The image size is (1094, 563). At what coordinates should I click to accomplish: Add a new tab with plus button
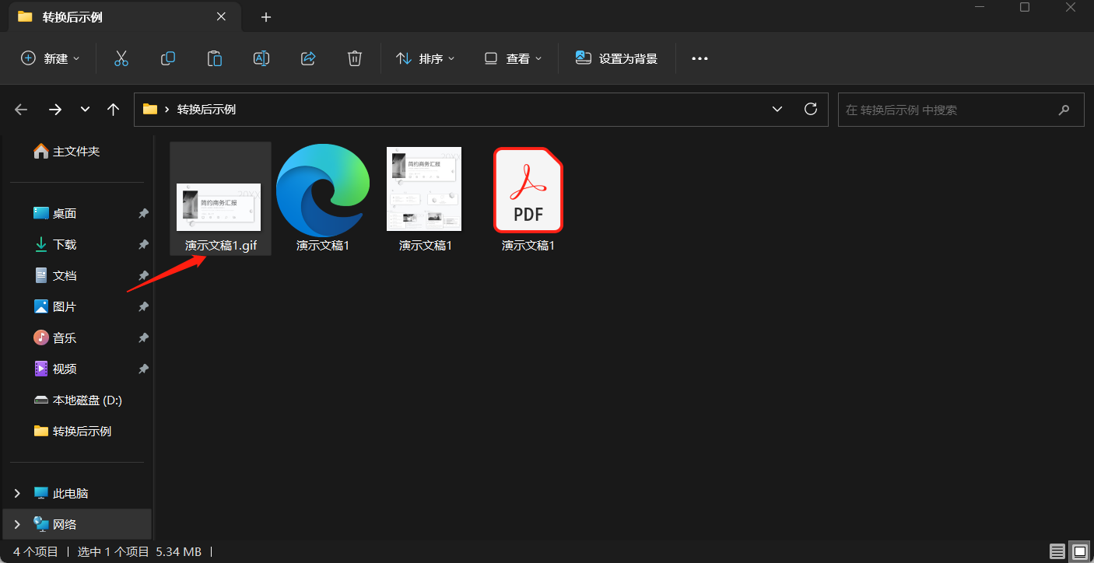tap(266, 17)
